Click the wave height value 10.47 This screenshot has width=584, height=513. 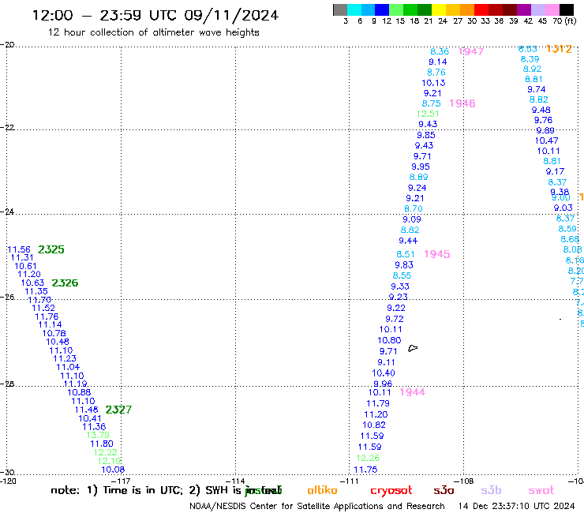coord(546,140)
